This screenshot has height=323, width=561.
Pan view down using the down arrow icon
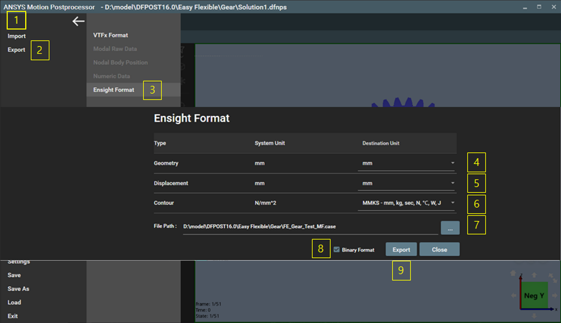pyautogui.click(x=534, y=315)
